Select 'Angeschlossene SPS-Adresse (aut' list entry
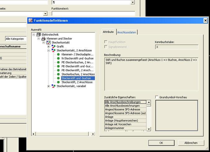The image size is (210, 152). point(125,113)
